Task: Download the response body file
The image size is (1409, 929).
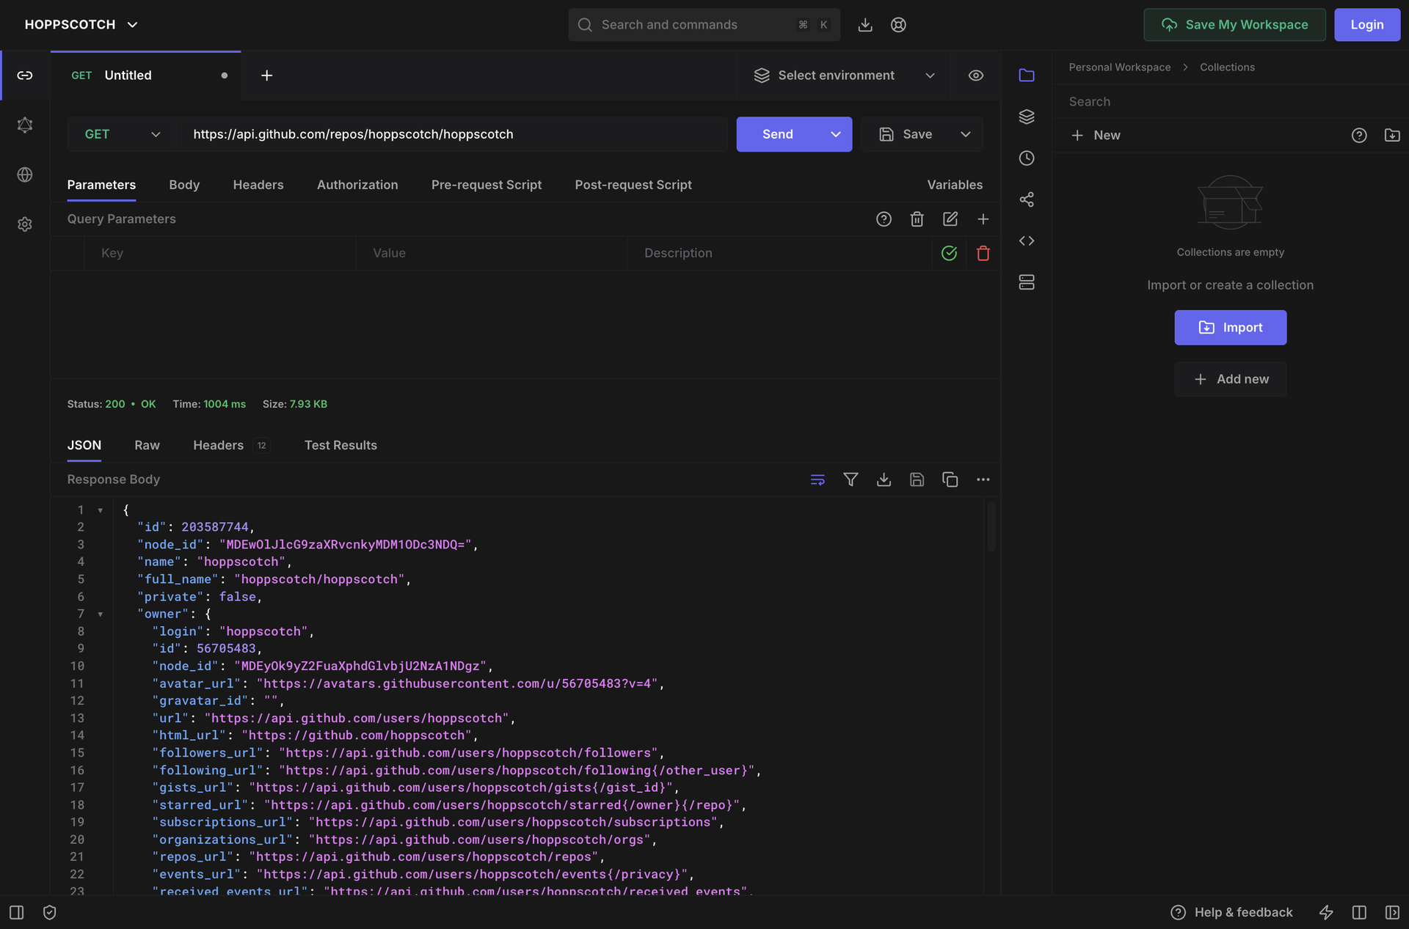Action: [884, 480]
